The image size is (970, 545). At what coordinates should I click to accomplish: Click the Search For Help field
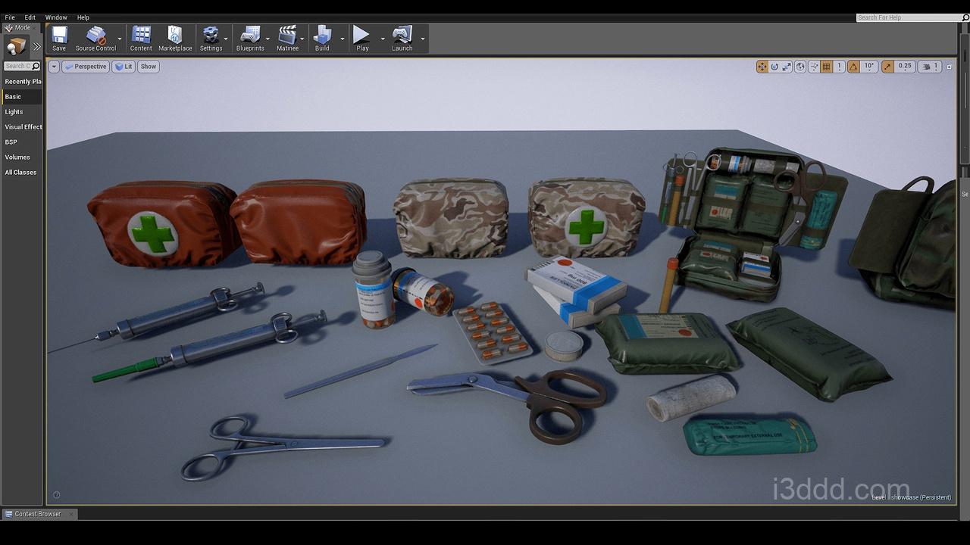(909, 17)
